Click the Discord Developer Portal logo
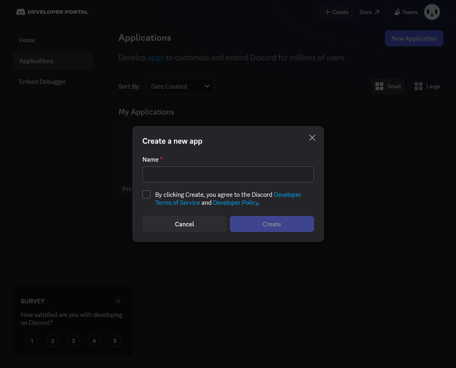 (x=52, y=12)
